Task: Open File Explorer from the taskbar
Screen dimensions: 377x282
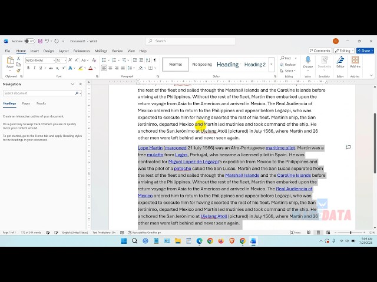Action: [x=178, y=241]
